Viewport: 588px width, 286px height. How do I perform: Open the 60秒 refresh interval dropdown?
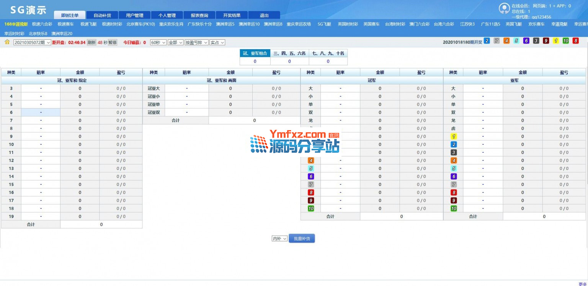coord(158,42)
